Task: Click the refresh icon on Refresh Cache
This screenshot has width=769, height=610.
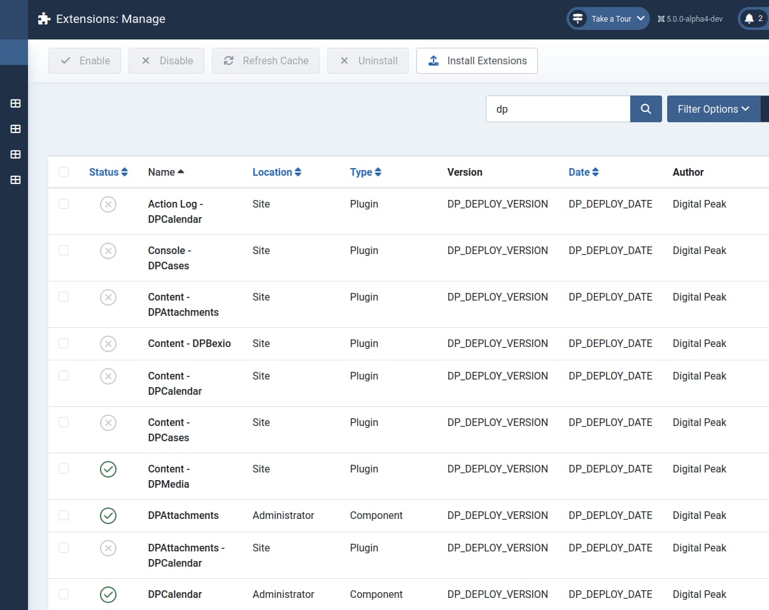Action: click(x=228, y=60)
